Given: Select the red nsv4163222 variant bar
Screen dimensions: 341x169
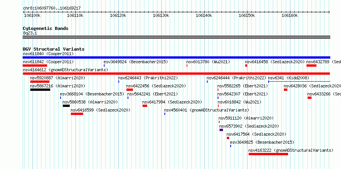Looking at the screenshot, I should (268, 154).
